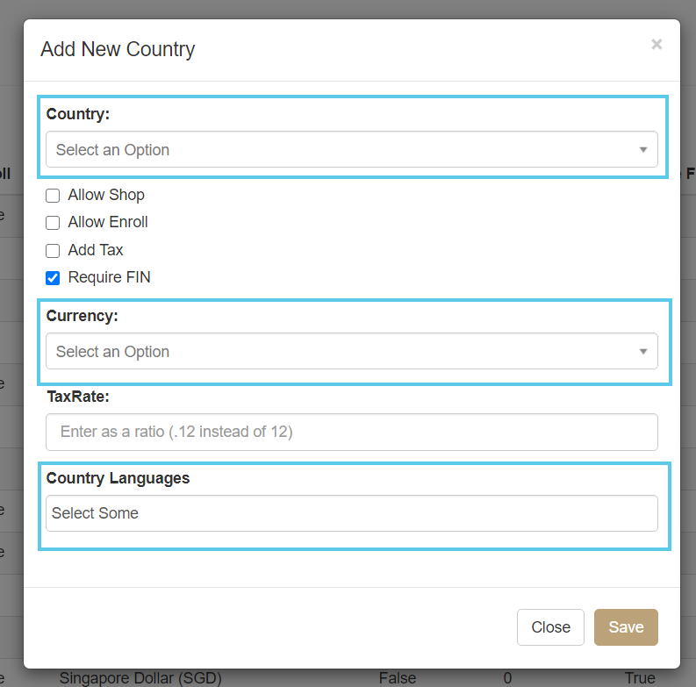Viewport: 696px width, 687px height.
Task: Uncheck the Require FIN checkbox
Action: pyautogui.click(x=53, y=278)
